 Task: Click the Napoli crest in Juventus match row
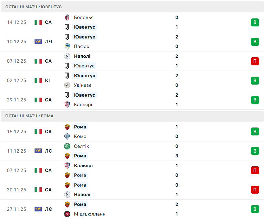click(x=67, y=56)
